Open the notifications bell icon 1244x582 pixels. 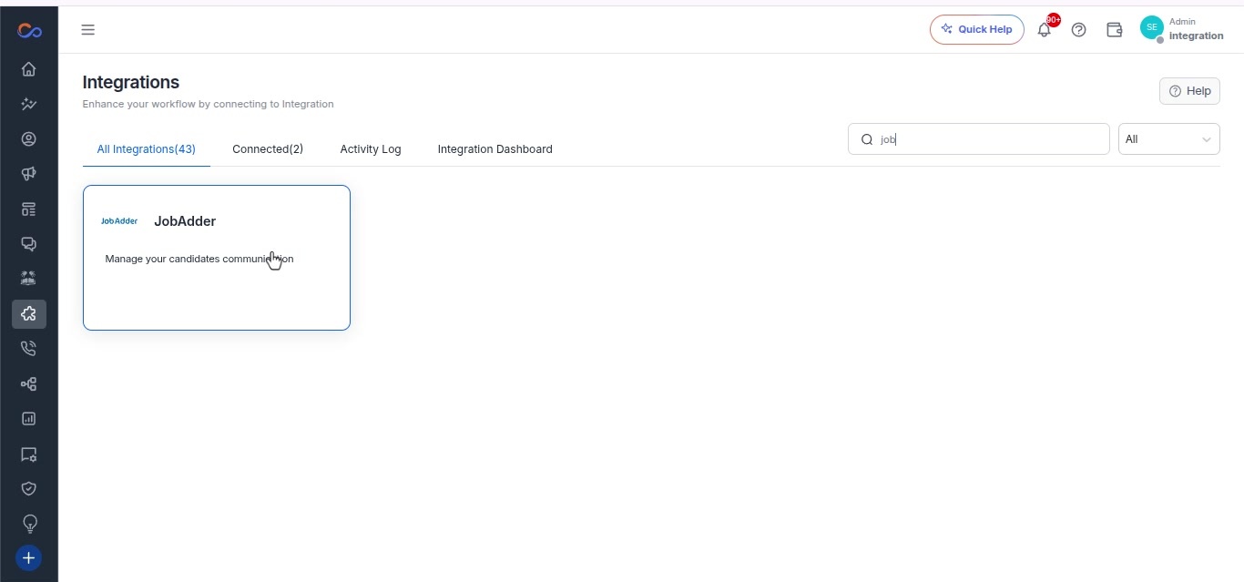coord(1045,30)
